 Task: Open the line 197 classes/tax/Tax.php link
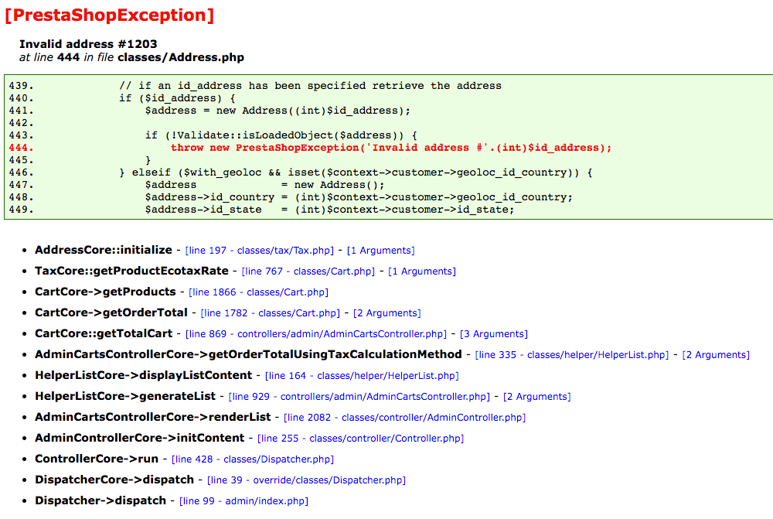pyautogui.click(x=259, y=251)
